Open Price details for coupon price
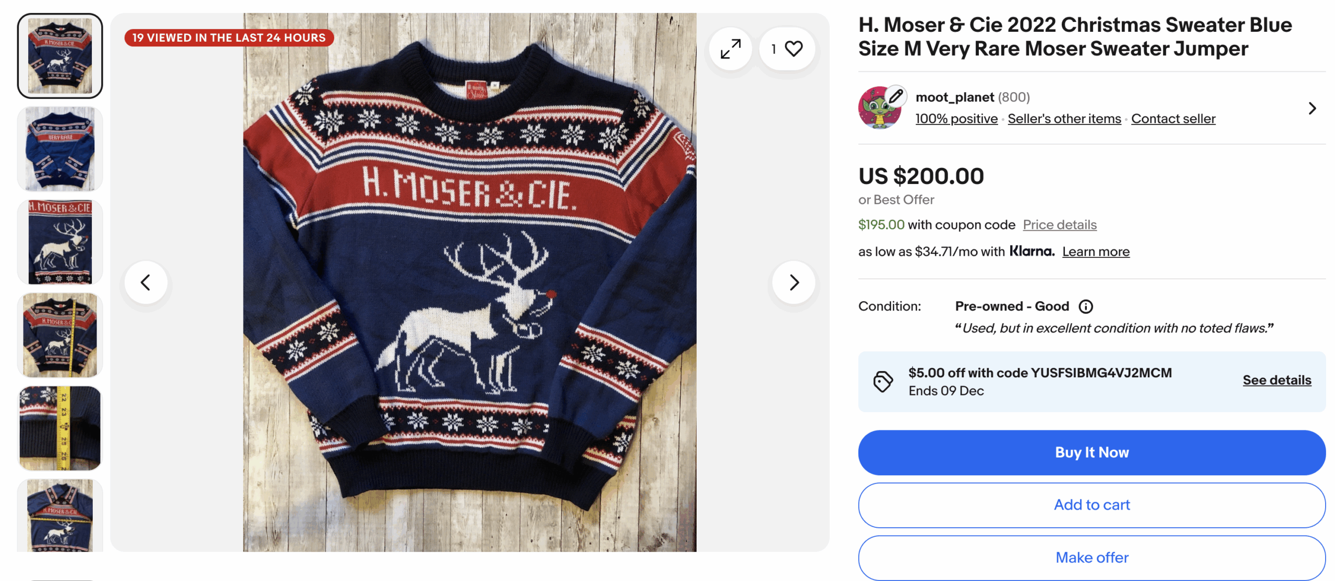 [x=1059, y=225]
